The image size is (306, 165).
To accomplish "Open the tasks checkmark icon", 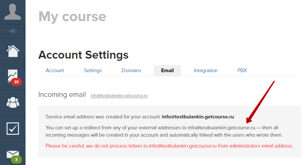I will click(13, 129).
